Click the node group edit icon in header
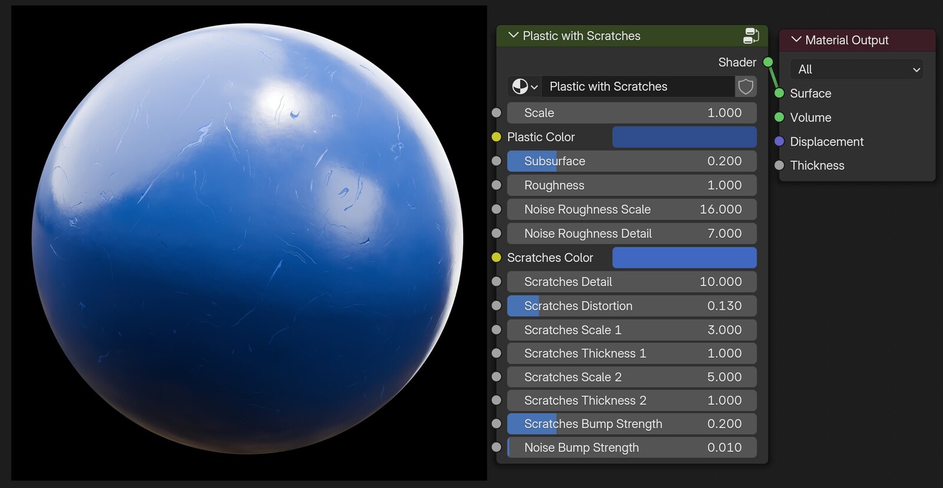Screen dimensions: 943x488 pyautogui.click(x=751, y=36)
